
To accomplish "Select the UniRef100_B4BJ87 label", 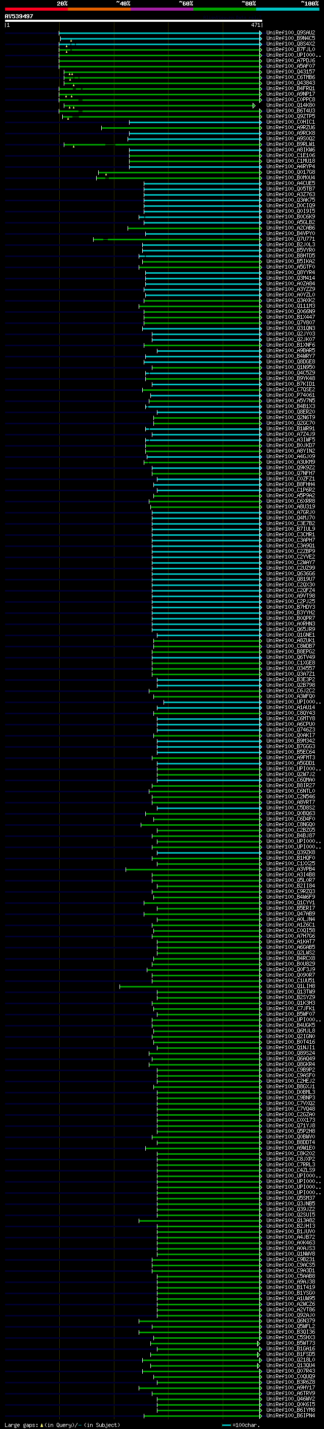I will (x=291, y=835).
